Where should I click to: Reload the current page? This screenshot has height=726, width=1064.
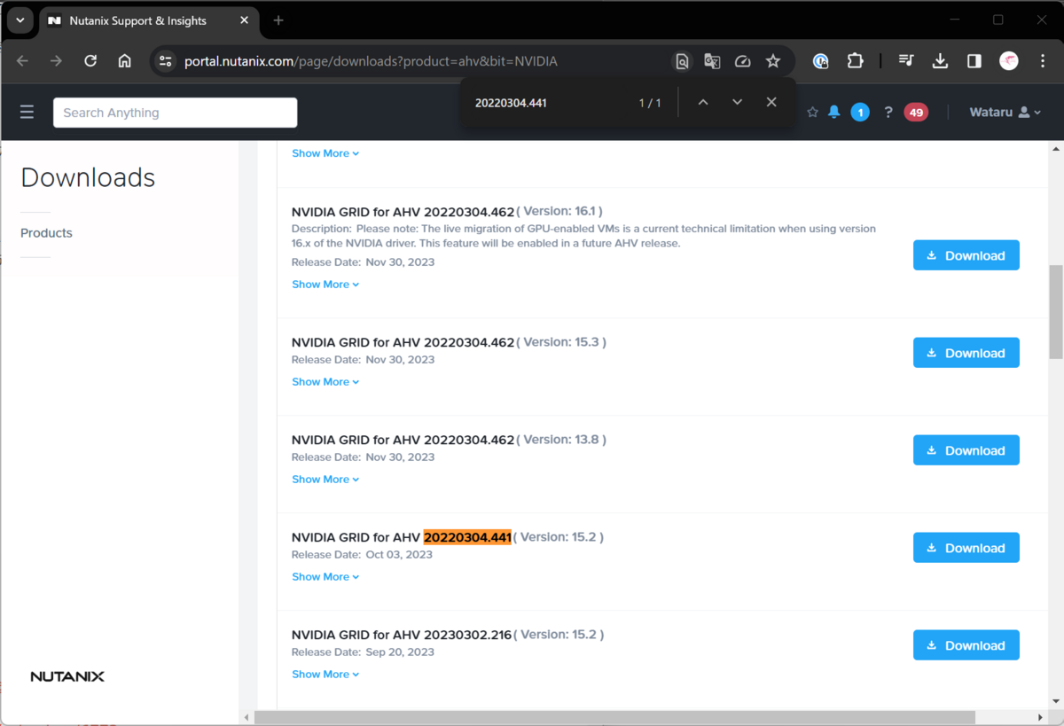tap(90, 61)
